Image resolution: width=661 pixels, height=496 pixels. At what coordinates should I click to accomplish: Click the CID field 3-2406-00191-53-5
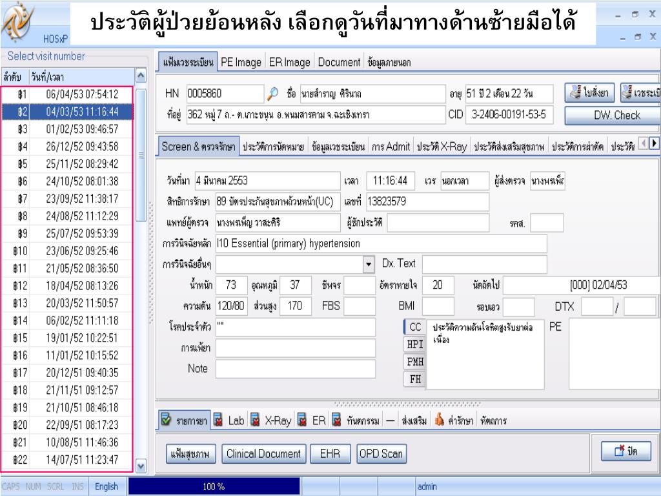pyautogui.click(x=509, y=115)
